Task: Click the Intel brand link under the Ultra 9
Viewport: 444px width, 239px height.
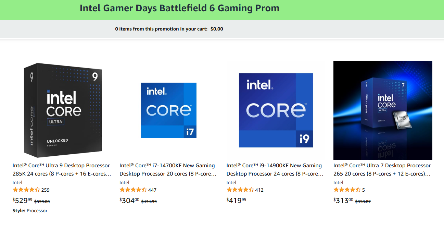Action: 17,182
